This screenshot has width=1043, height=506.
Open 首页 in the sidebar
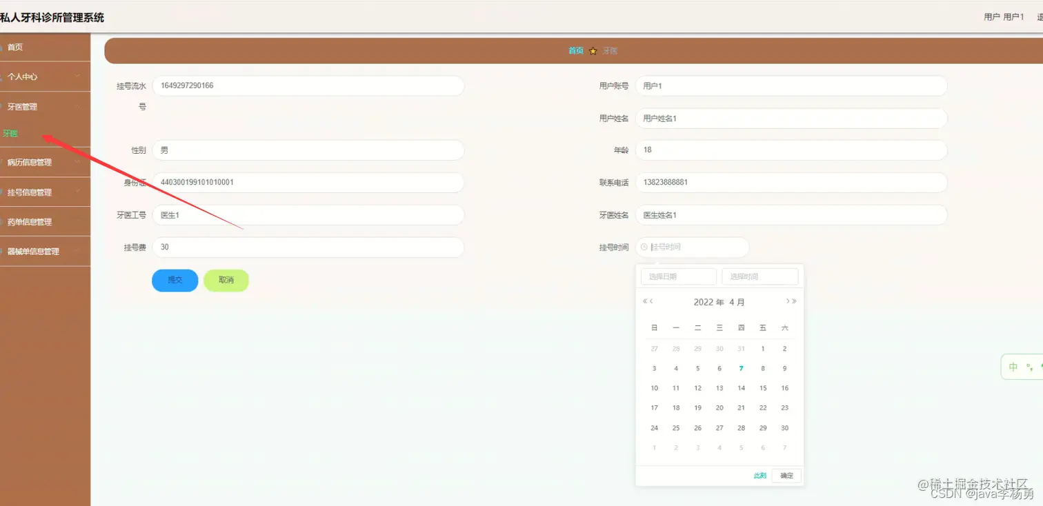[45, 48]
